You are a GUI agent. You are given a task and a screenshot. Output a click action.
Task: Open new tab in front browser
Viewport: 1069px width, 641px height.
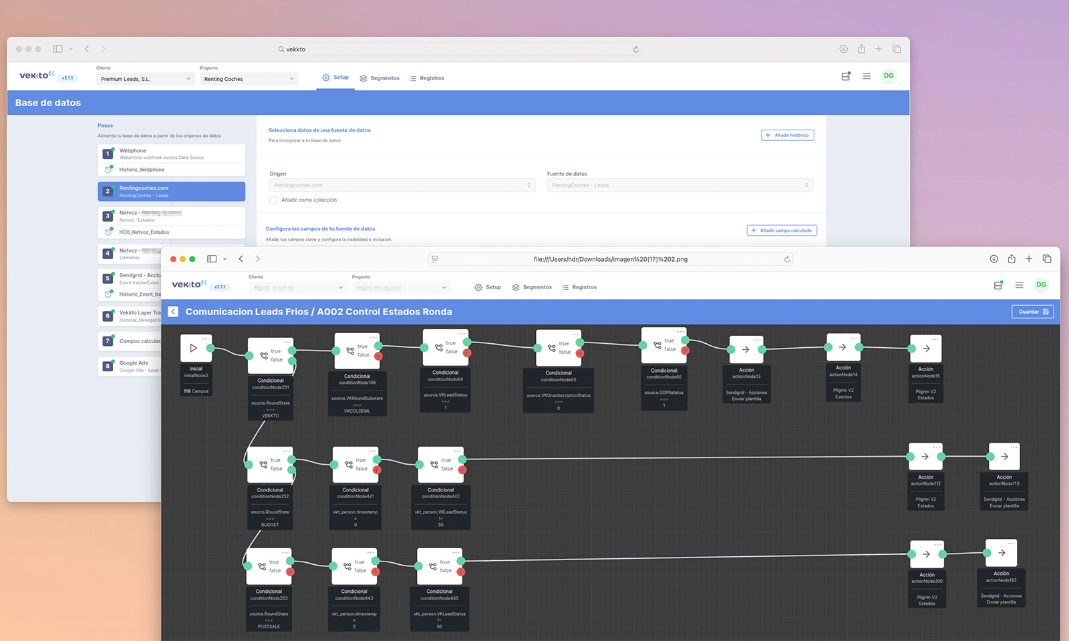point(1029,258)
